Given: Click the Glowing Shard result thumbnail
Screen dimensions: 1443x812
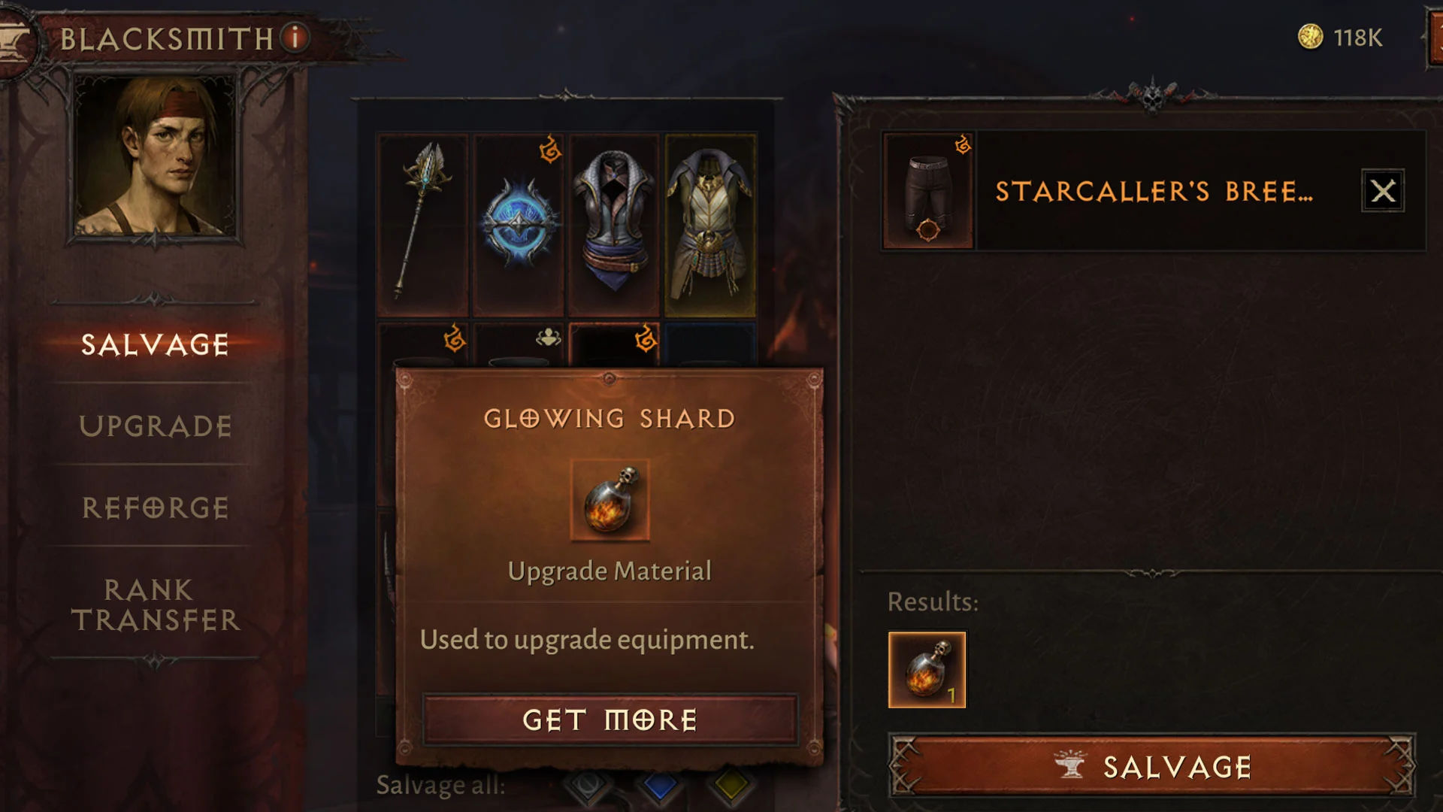Looking at the screenshot, I should [927, 669].
